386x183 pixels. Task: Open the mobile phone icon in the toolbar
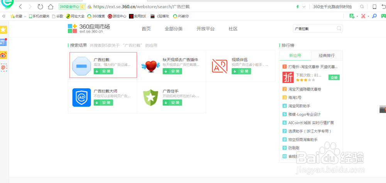(374, 7)
